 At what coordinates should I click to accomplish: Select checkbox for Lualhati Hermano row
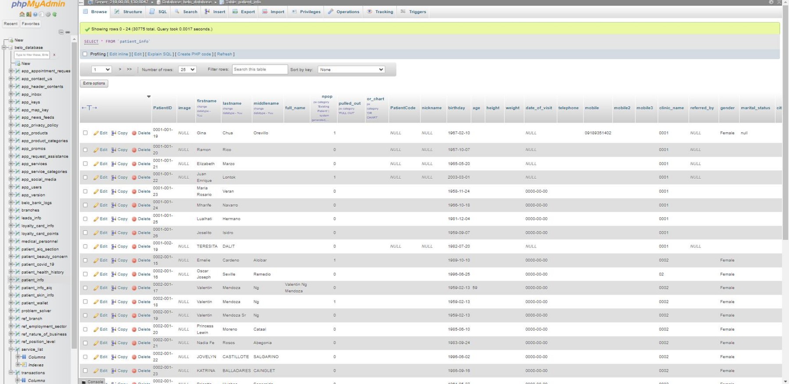point(85,219)
